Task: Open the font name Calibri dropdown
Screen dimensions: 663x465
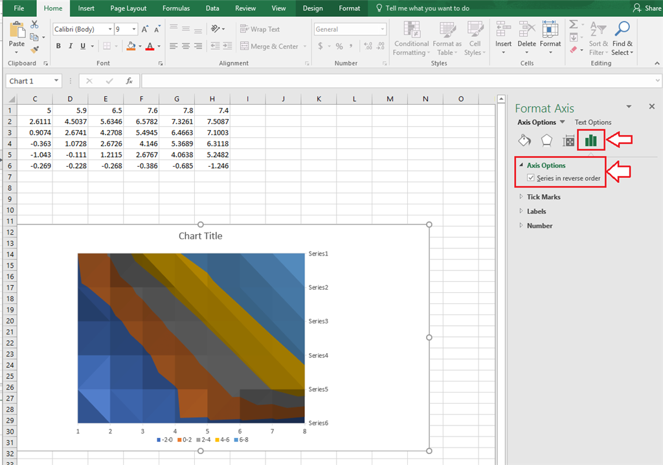Action: (110, 29)
